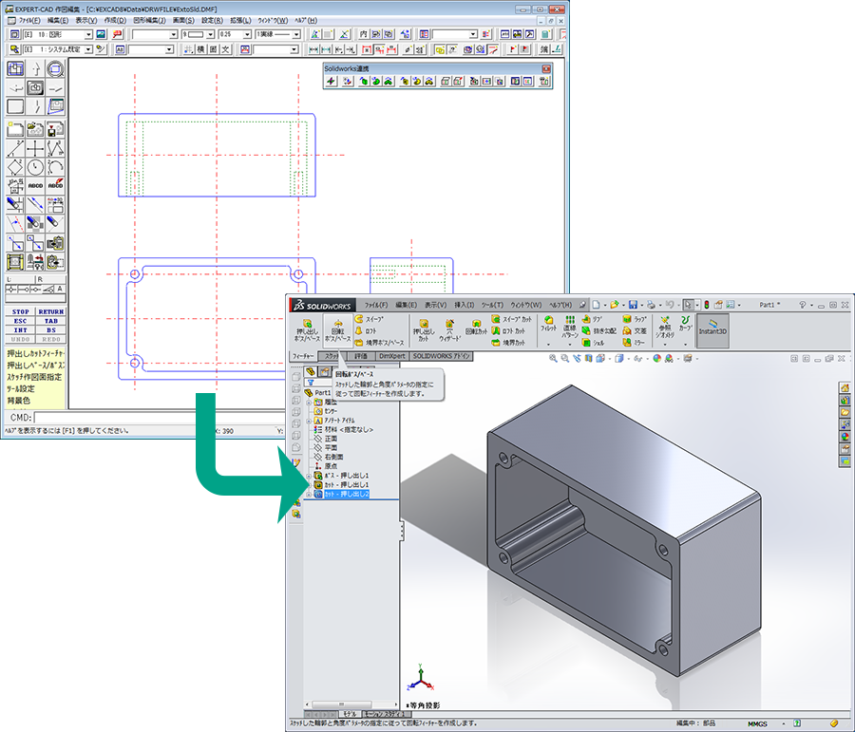Click SolidWorks zoom to fit magnifier icon
This screenshot has width=855, height=732.
pyautogui.click(x=553, y=358)
